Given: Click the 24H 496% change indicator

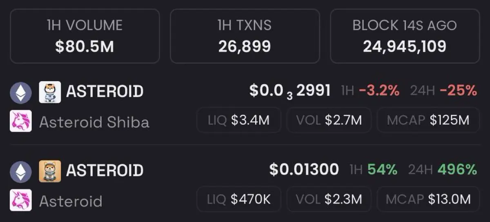Looking at the screenshot, I should (443, 169).
